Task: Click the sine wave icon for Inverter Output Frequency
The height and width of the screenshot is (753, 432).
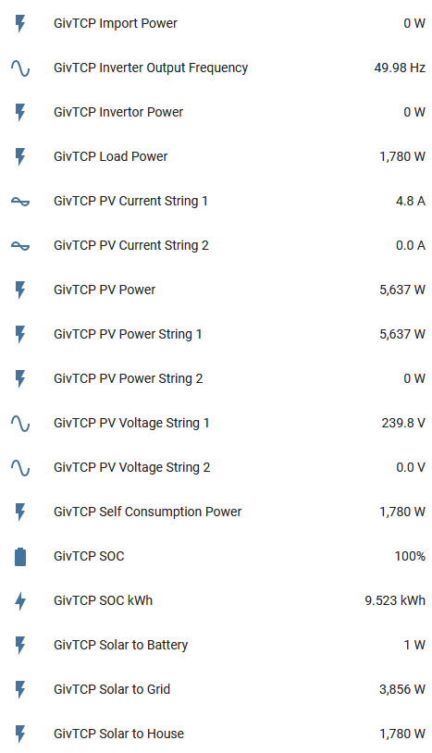Action: coord(20,68)
